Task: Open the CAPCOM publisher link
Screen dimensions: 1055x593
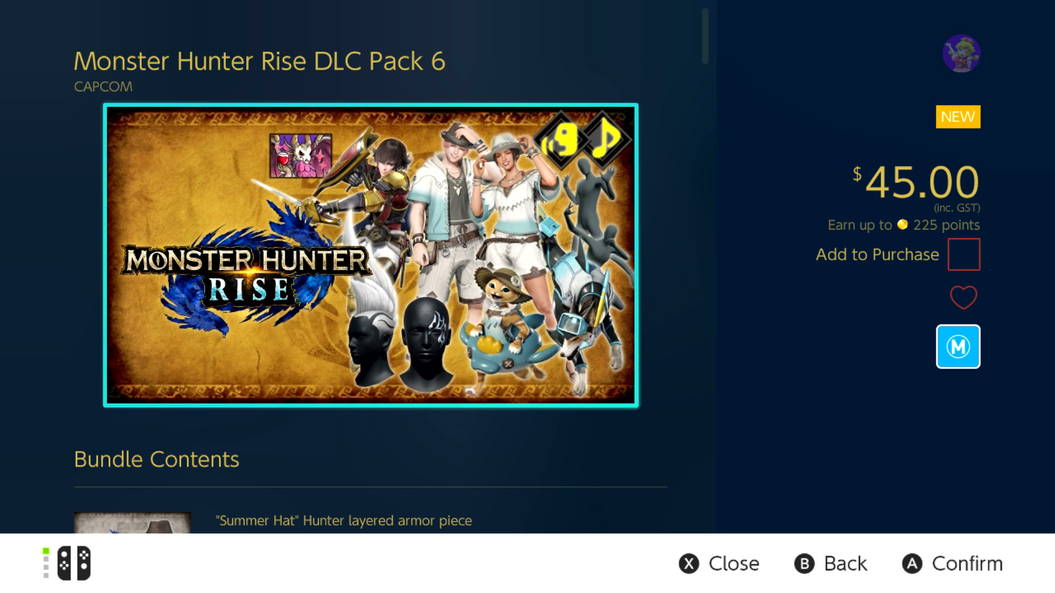Action: coord(103,87)
